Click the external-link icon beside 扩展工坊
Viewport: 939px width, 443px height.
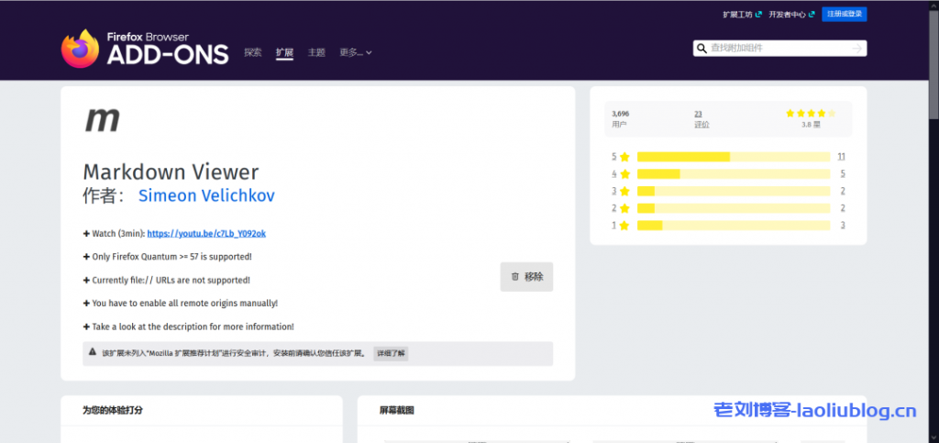[758, 15]
